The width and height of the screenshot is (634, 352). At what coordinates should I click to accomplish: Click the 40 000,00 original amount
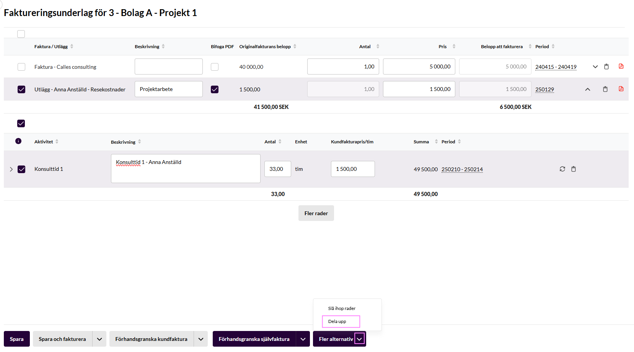251,67
